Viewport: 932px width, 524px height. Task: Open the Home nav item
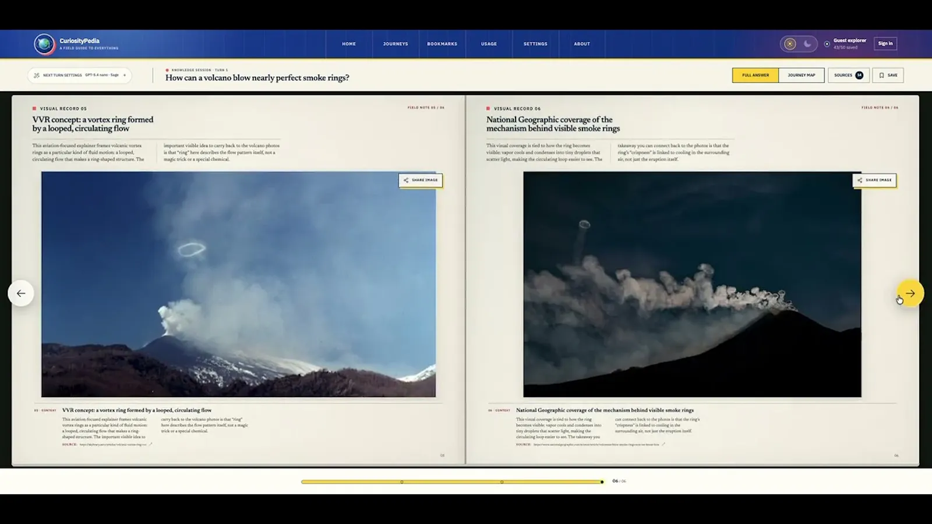point(349,44)
